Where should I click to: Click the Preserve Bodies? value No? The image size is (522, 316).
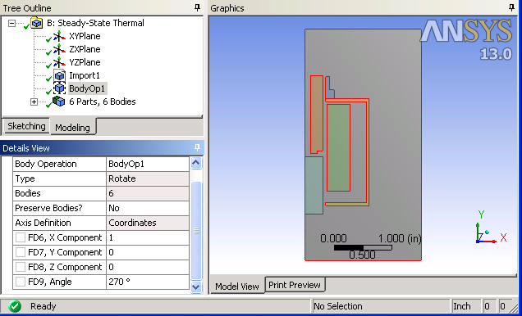click(148, 208)
